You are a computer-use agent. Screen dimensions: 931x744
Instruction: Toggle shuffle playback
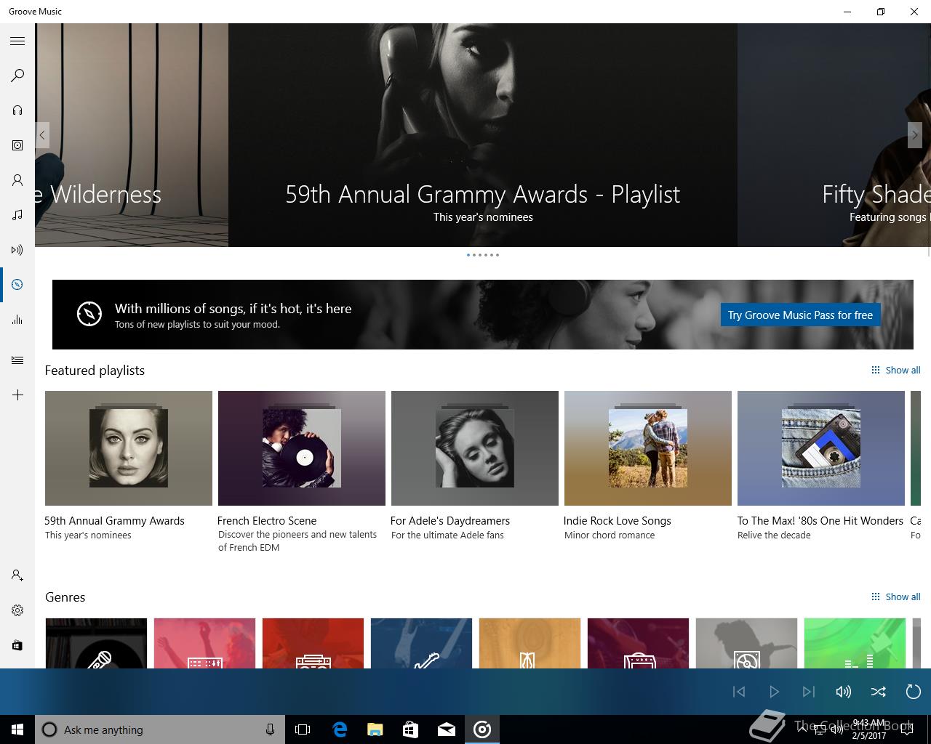click(879, 692)
